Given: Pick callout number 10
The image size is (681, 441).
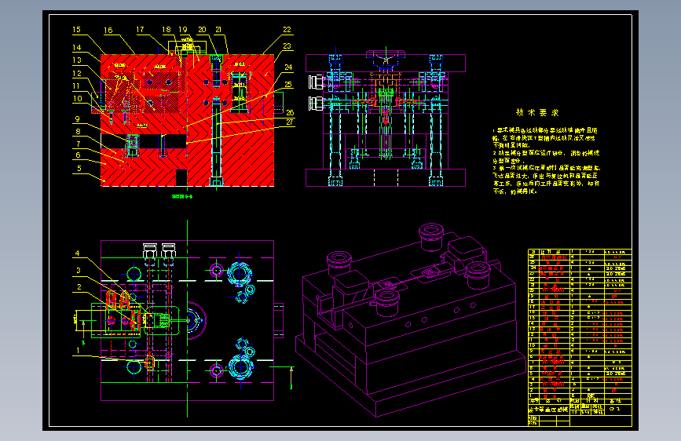Looking at the screenshot, I should click(77, 99).
